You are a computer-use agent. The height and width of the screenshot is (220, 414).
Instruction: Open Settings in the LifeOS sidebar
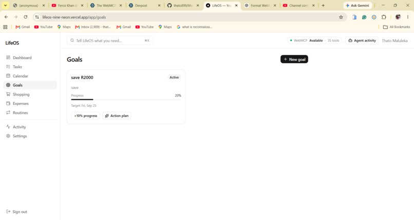30,136
